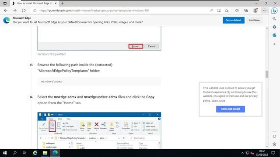Go forward to the next page

tap(14, 10)
